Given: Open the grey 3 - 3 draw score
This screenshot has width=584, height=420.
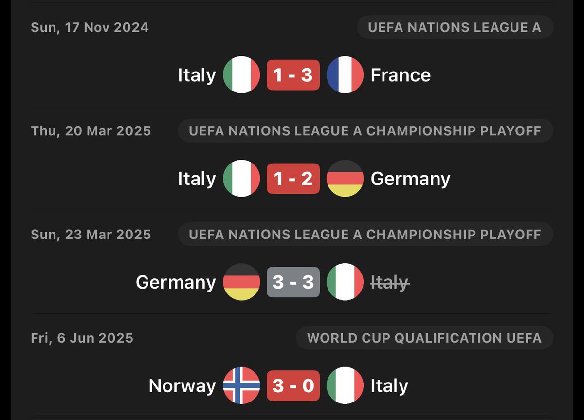Looking at the screenshot, I should tap(293, 282).
